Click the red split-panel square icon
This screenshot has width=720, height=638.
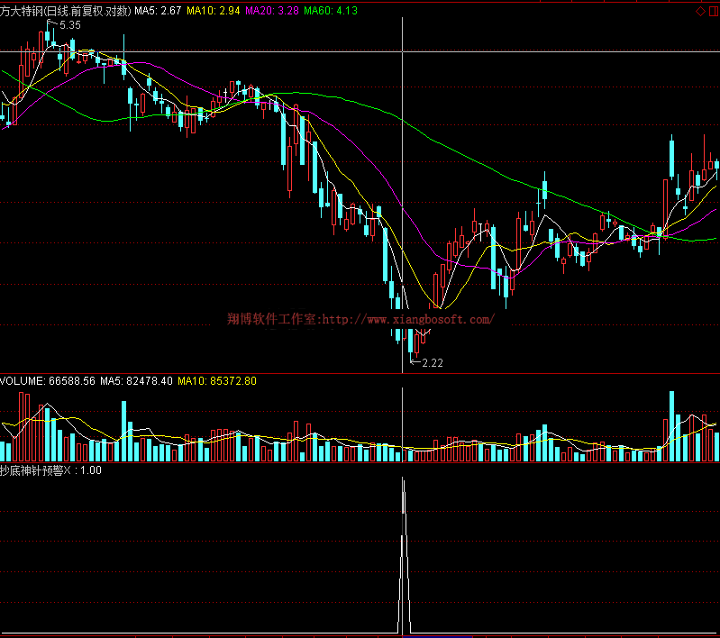pos(714,11)
